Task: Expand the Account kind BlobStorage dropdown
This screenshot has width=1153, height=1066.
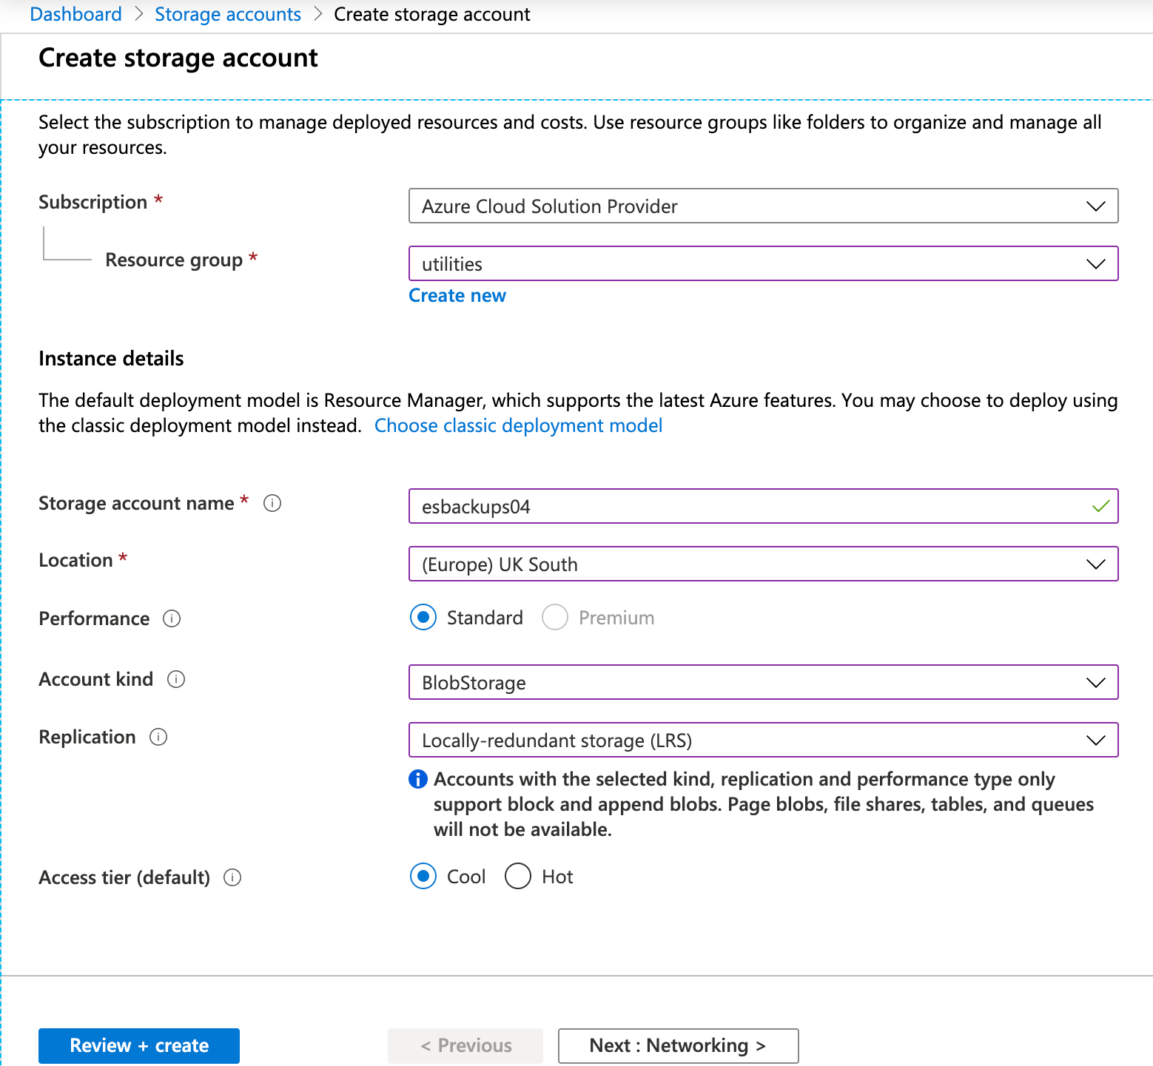Action: tap(762, 683)
